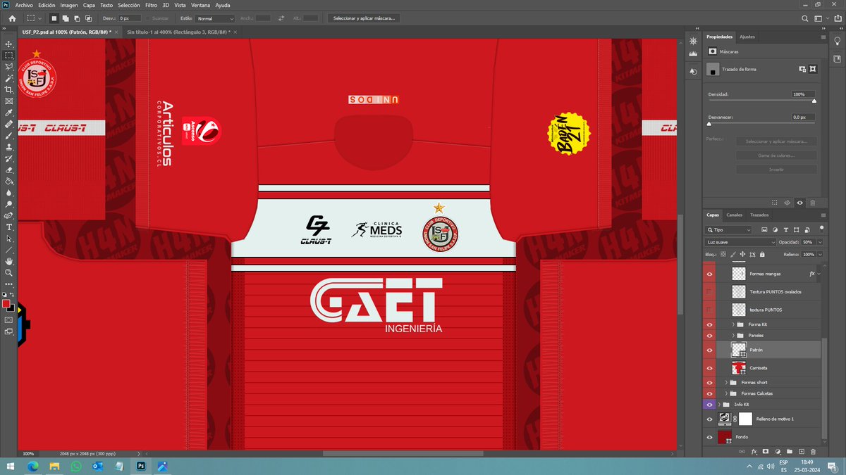Create new group folder icon

click(789, 451)
